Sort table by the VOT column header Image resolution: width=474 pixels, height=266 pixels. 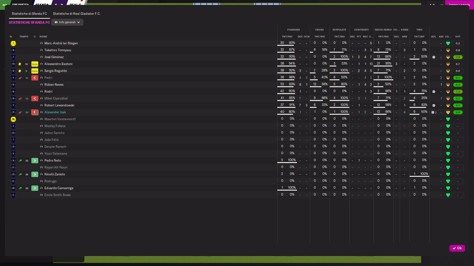(x=458, y=37)
